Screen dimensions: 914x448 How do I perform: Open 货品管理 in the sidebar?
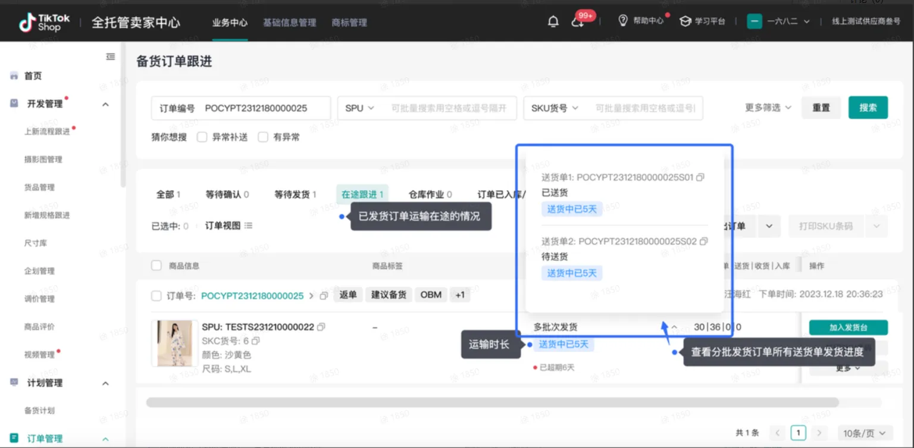tap(39, 187)
